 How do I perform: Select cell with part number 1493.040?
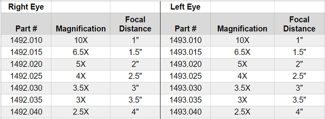[x=186, y=112]
